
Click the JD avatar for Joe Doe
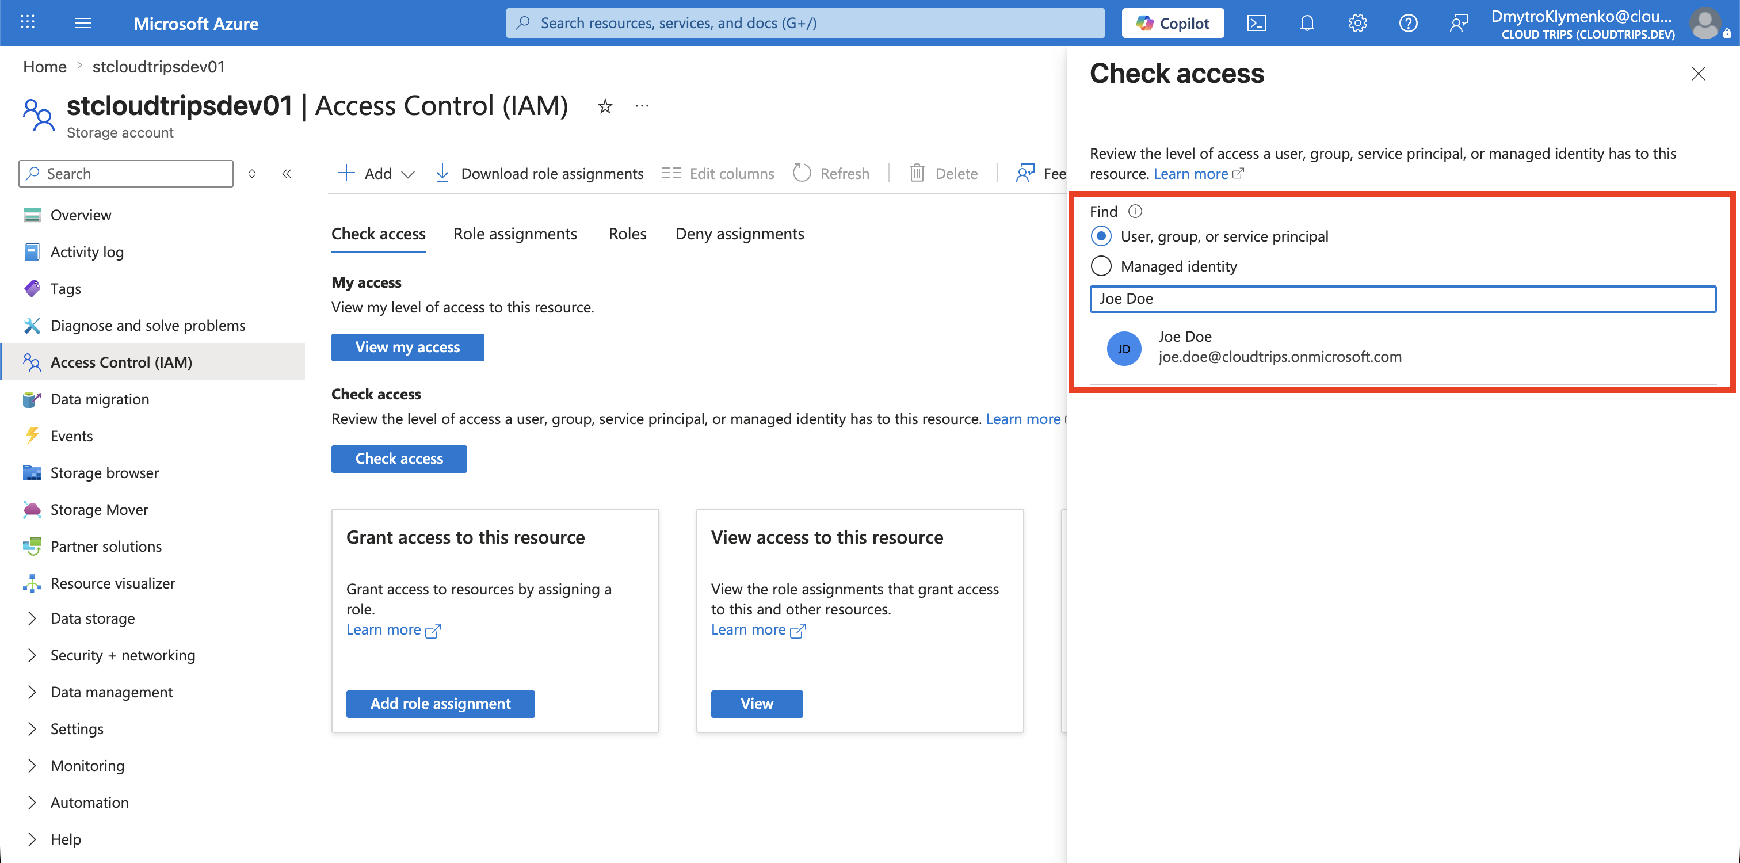click(x=1124, y=349)
